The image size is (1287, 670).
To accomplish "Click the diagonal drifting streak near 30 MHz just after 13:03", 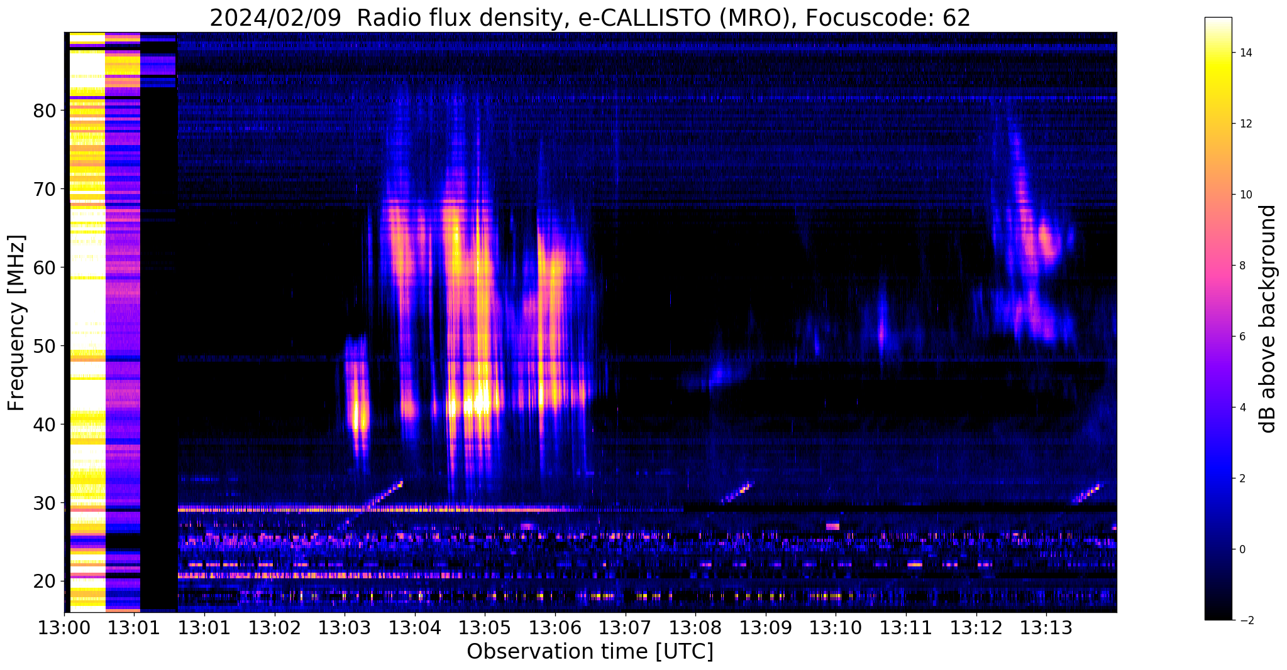I will (383, 494).
